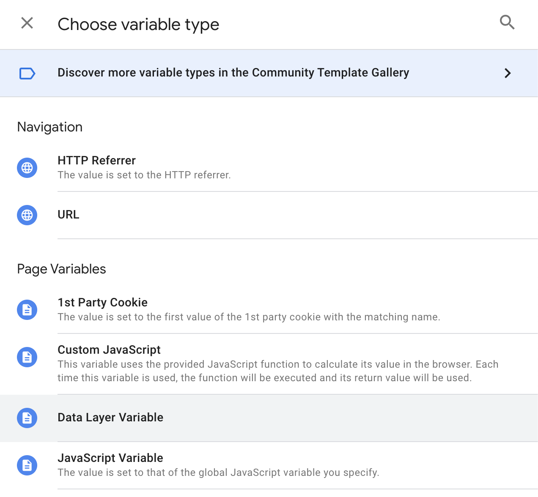The width and height of the screenshot is (538, 497).
Task: Pick the Custom JavaScript variable type
Action: click(x=109, y=350)
